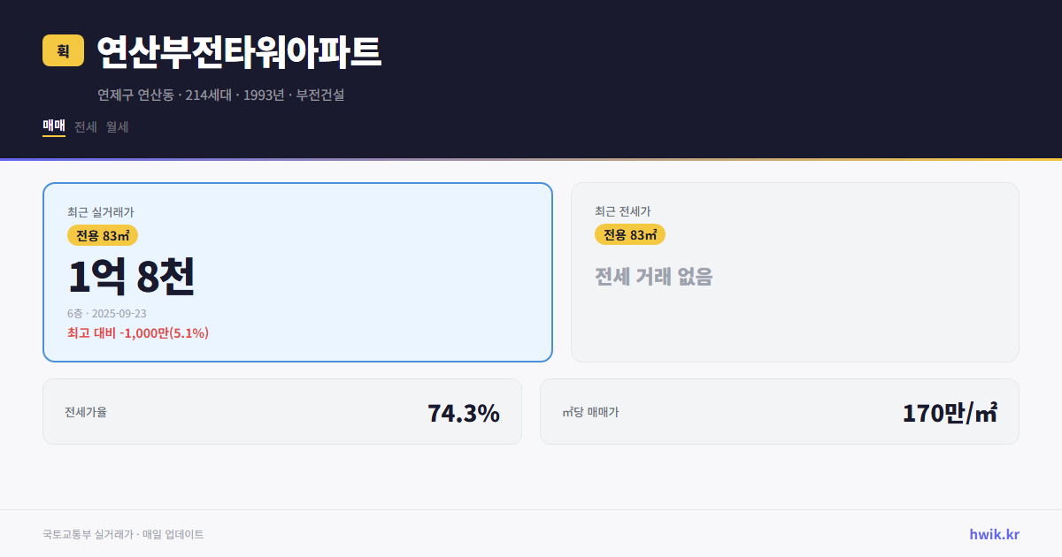Click the 170만/㎡ price per area value
The width and height of the screenshot is (1062, 557).
click(949, 411)
